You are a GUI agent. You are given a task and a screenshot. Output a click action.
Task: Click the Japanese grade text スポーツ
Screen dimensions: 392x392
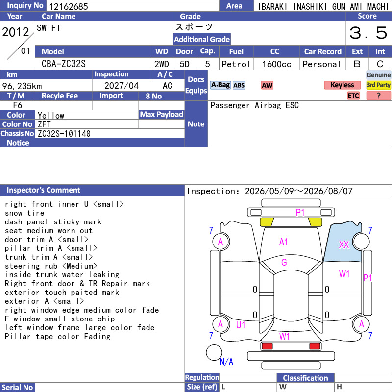click(194, 27)
